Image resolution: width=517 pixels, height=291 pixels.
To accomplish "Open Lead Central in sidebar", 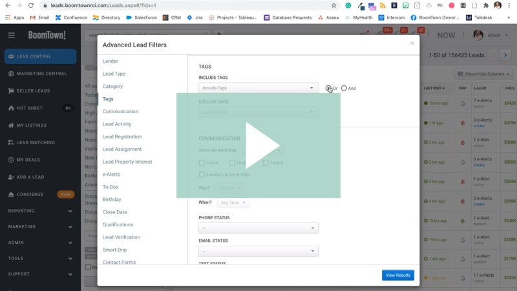I will pos(40,56).
